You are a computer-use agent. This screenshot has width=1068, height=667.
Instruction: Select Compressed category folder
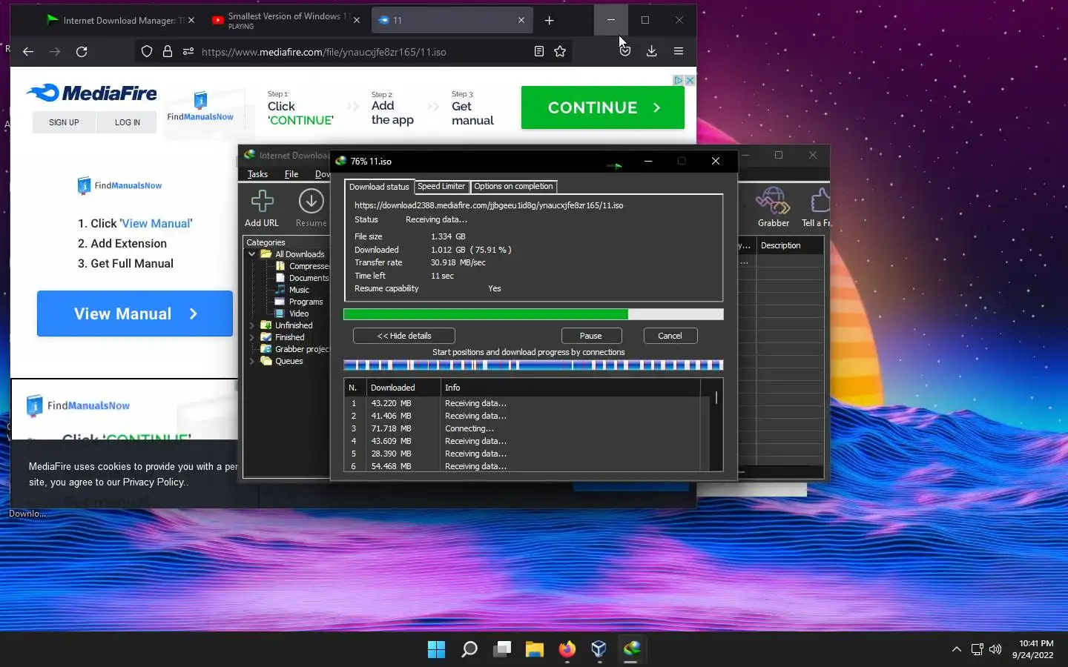[303, 266]
